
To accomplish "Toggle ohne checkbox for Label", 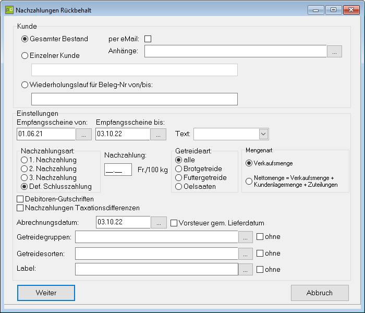I will [260, 270].
